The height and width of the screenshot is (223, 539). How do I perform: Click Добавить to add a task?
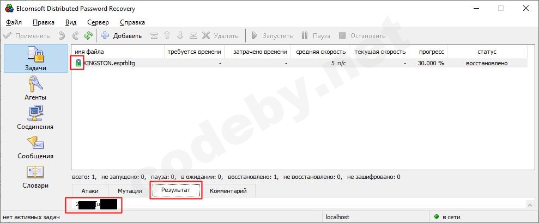(x=122, y=36)
